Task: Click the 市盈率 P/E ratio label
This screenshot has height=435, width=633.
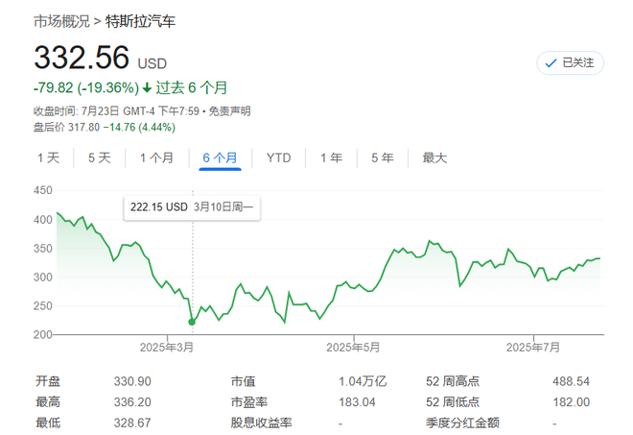Action: coord(247,401)
